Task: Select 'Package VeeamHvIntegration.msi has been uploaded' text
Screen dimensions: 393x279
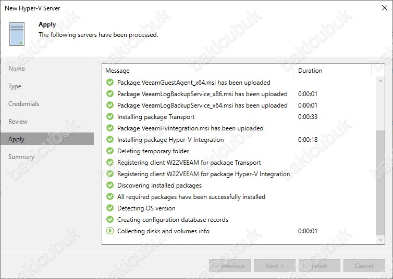Action: (x=190, y=128)
